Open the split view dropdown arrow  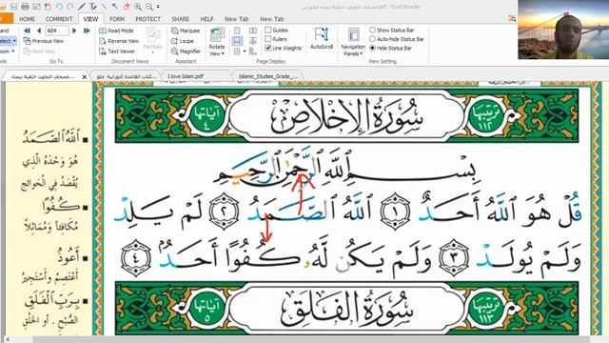tap(245, 51)
